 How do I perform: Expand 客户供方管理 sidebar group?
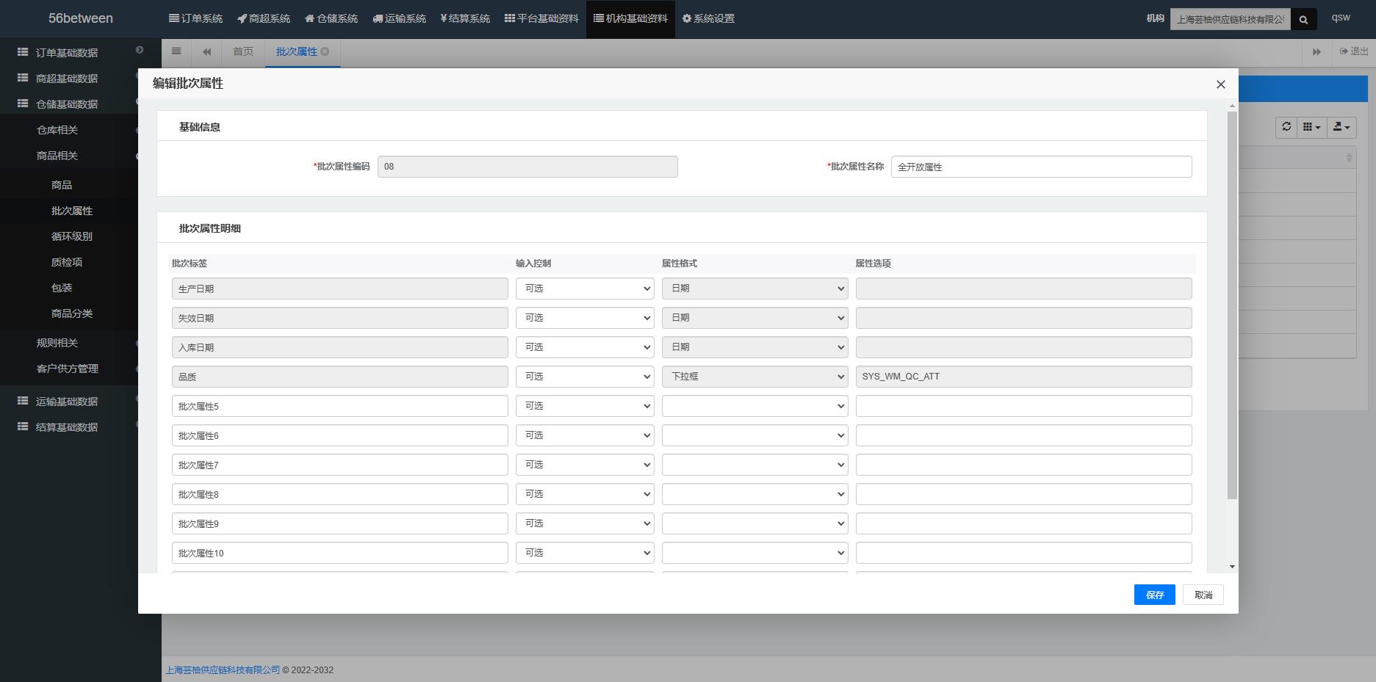point(69,369)
